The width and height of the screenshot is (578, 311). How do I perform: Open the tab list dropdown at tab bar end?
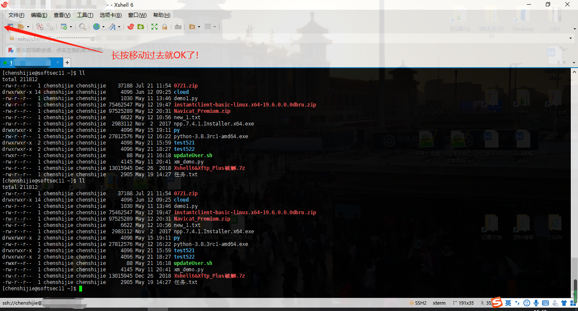click(x=574, y=63)
